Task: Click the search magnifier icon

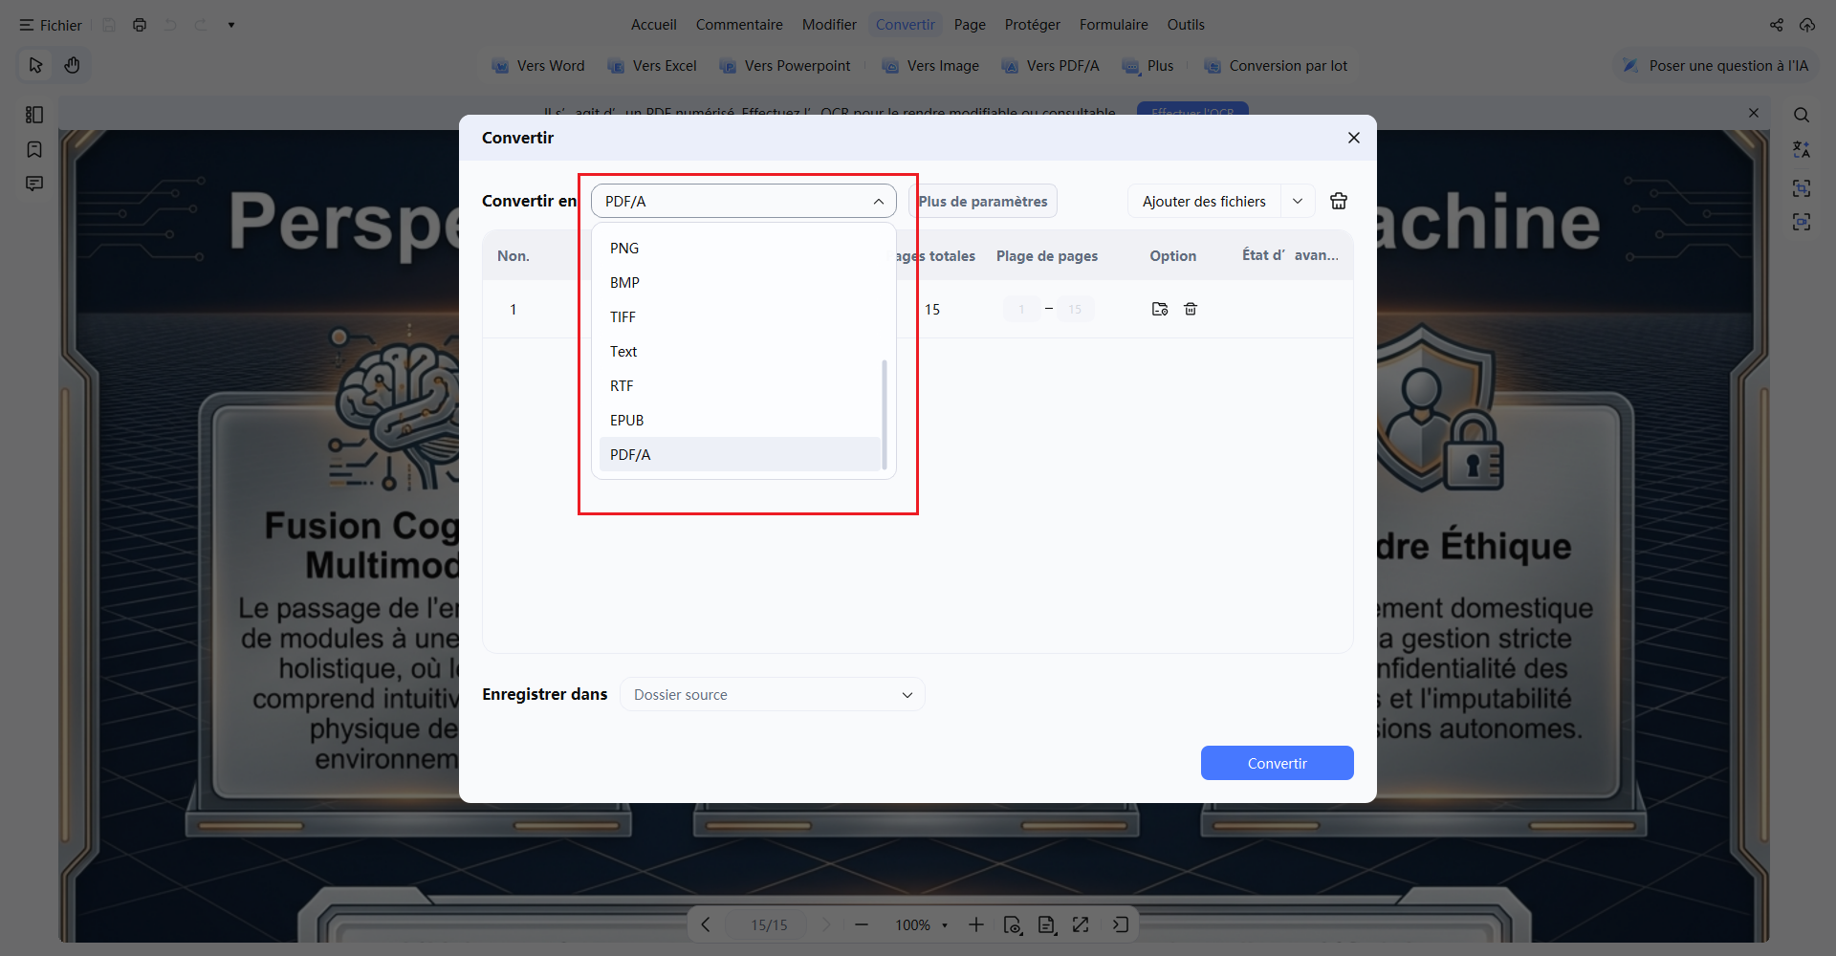Action: click(1802, 115)
